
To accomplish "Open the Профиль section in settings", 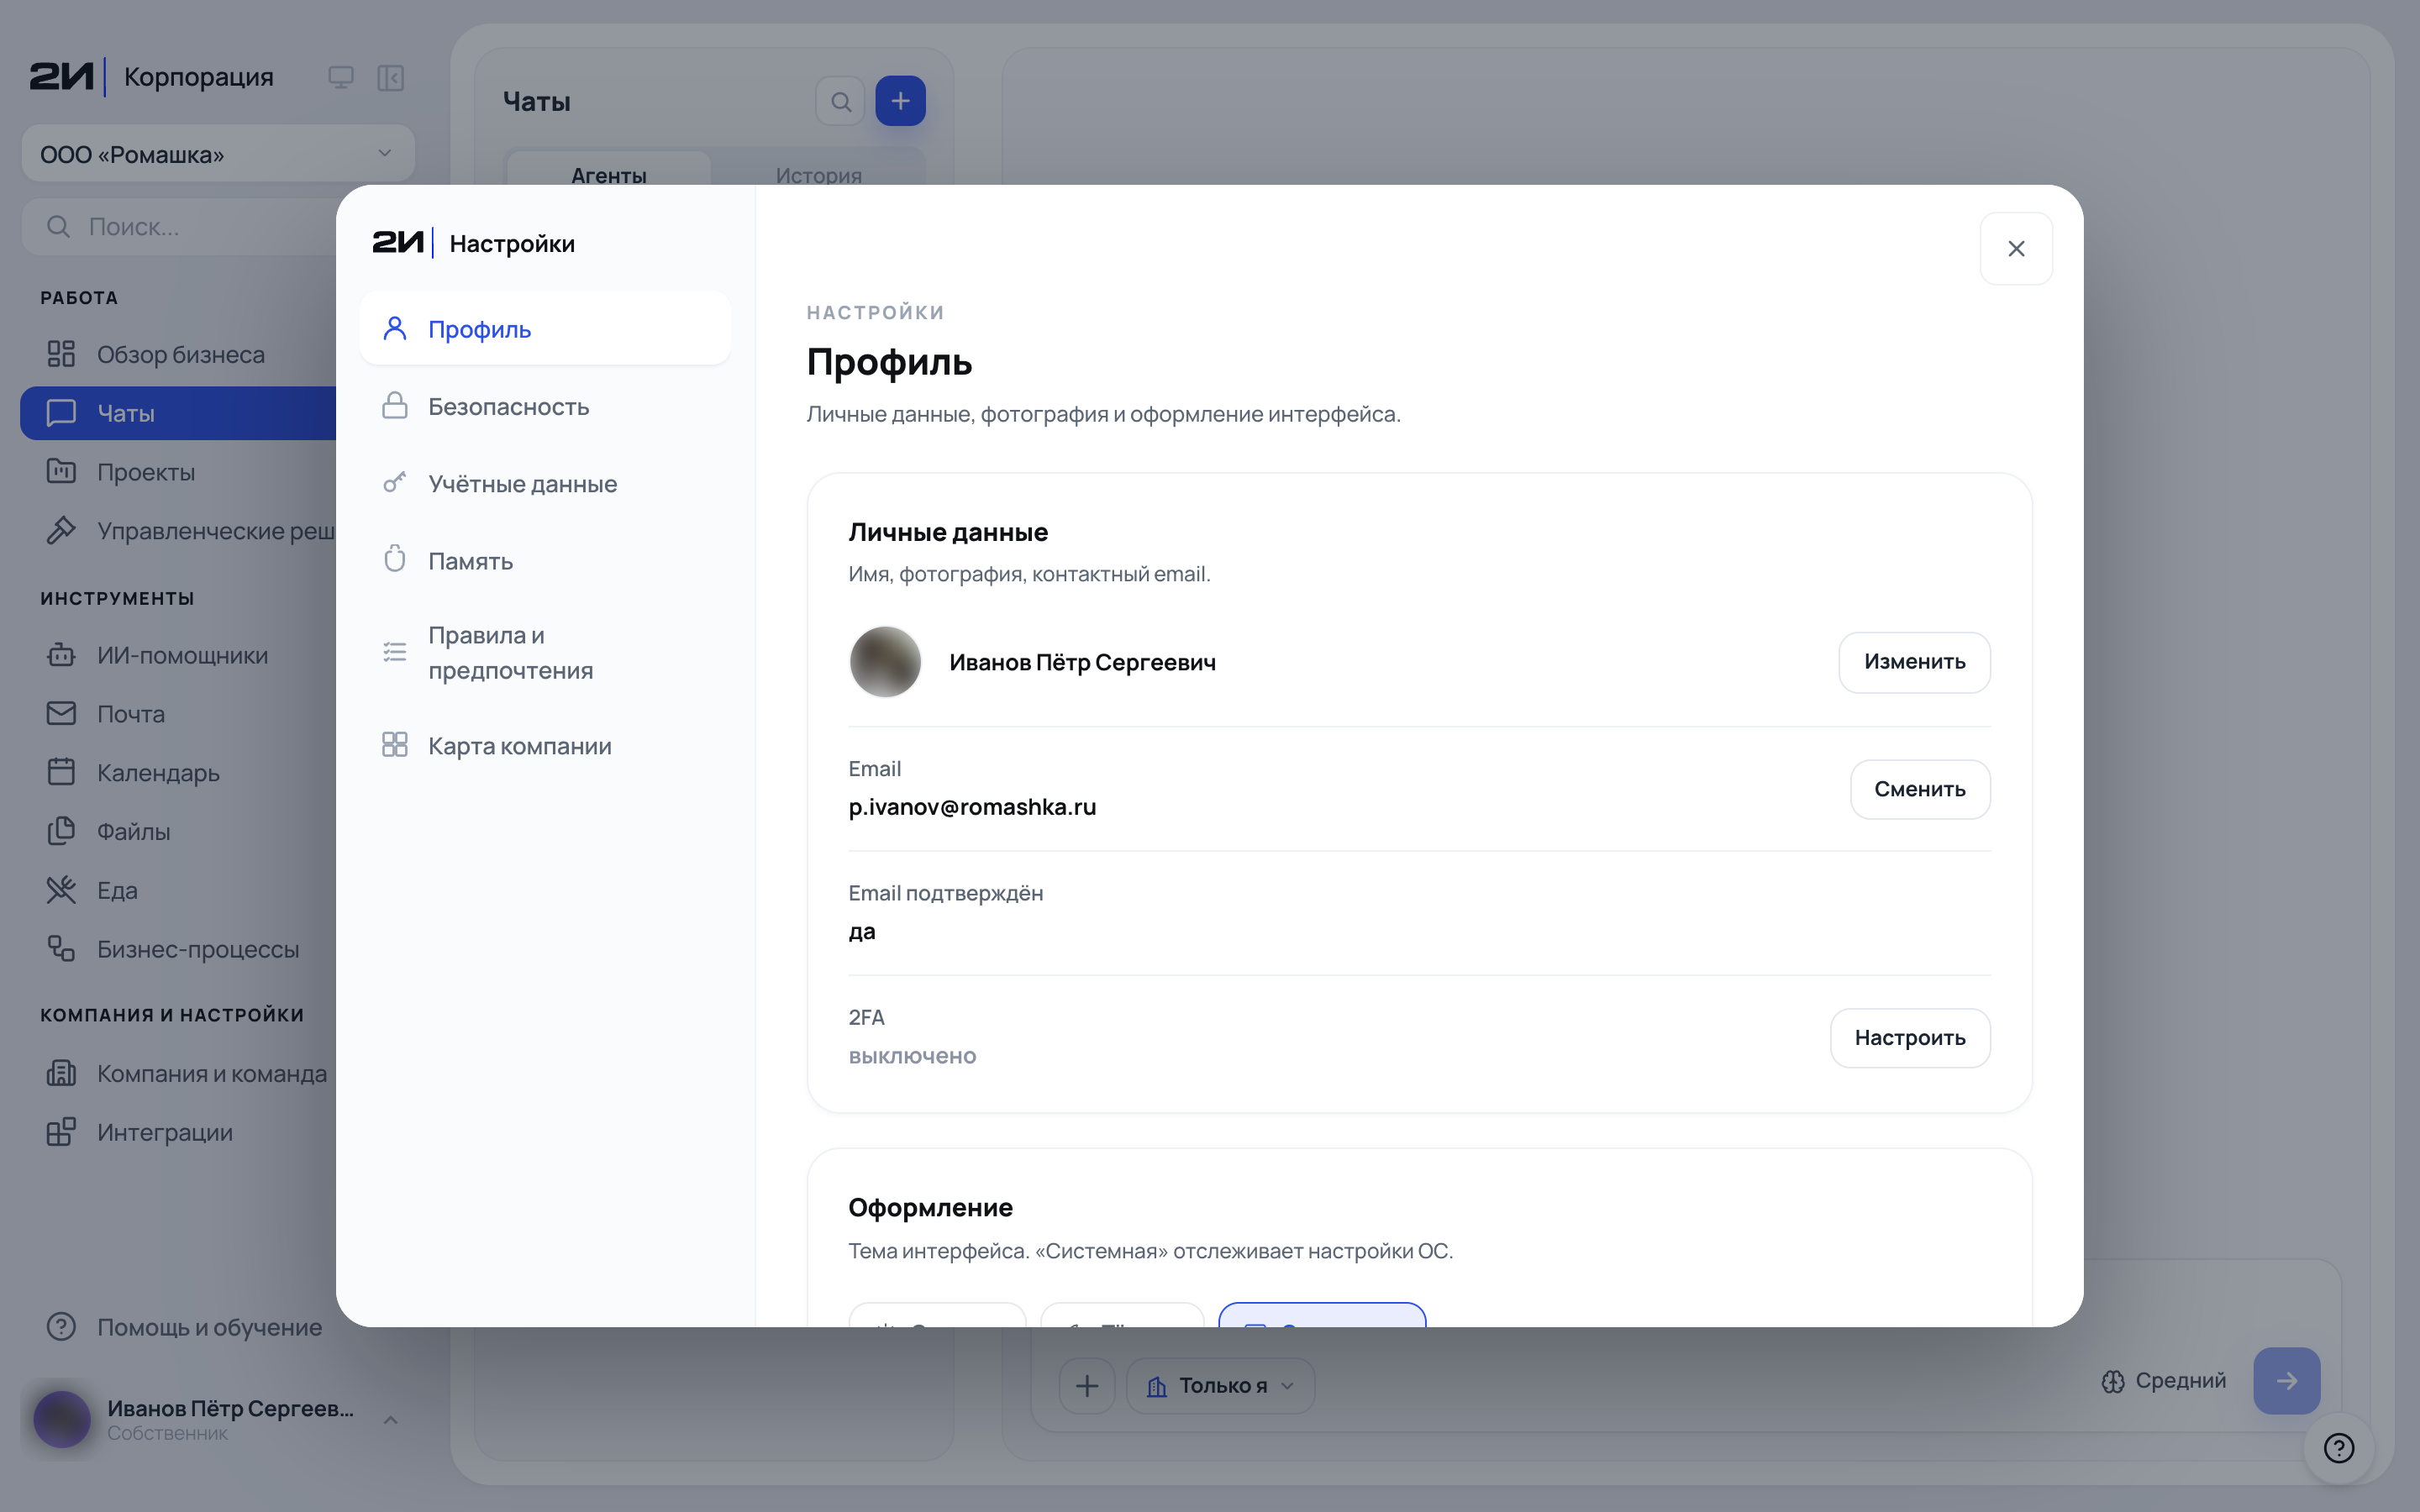I will coord(545,328).
